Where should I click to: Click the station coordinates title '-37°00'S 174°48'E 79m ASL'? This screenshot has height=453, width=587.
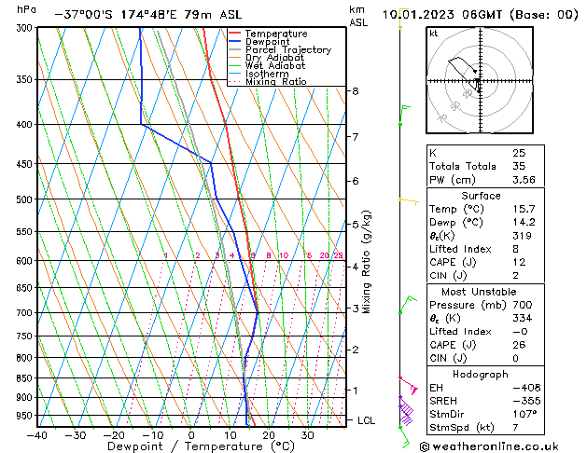pos(148,15)
